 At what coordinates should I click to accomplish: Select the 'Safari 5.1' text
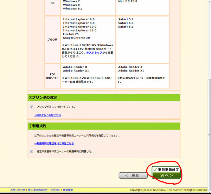point(126,19)
